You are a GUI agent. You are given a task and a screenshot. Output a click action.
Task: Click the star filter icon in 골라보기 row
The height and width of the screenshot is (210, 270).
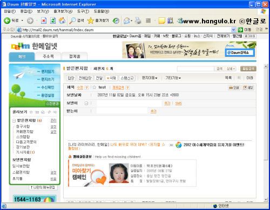click(x=31, y=112)
